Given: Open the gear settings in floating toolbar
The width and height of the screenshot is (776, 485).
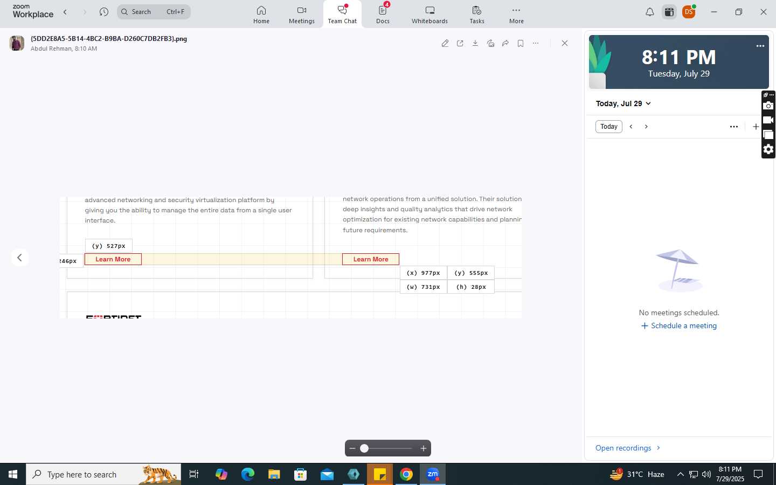Looking at the screenshot, I should click(x=768, y=149).
